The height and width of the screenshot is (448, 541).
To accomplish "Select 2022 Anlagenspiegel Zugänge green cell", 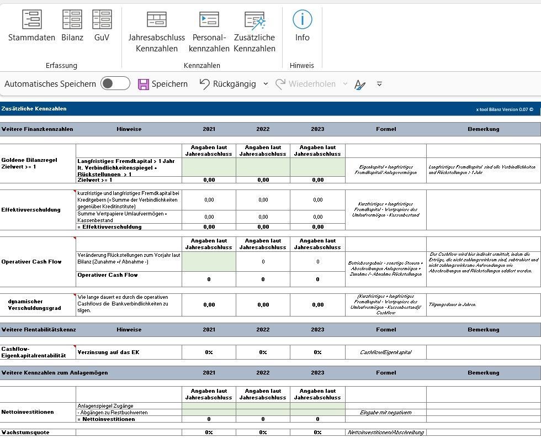I will click(x=263, y=406).
